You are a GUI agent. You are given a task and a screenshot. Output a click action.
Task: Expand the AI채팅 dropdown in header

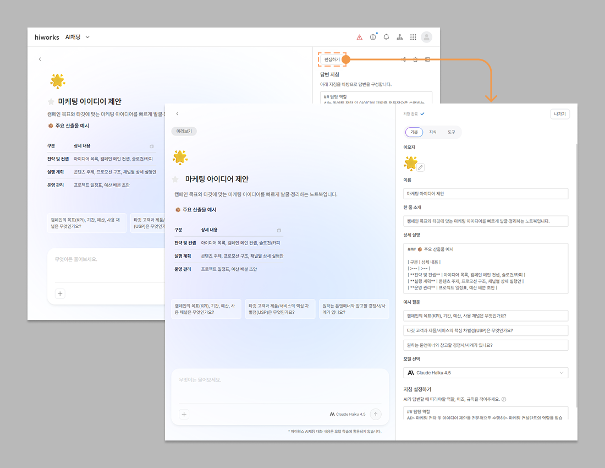[87, 37]
